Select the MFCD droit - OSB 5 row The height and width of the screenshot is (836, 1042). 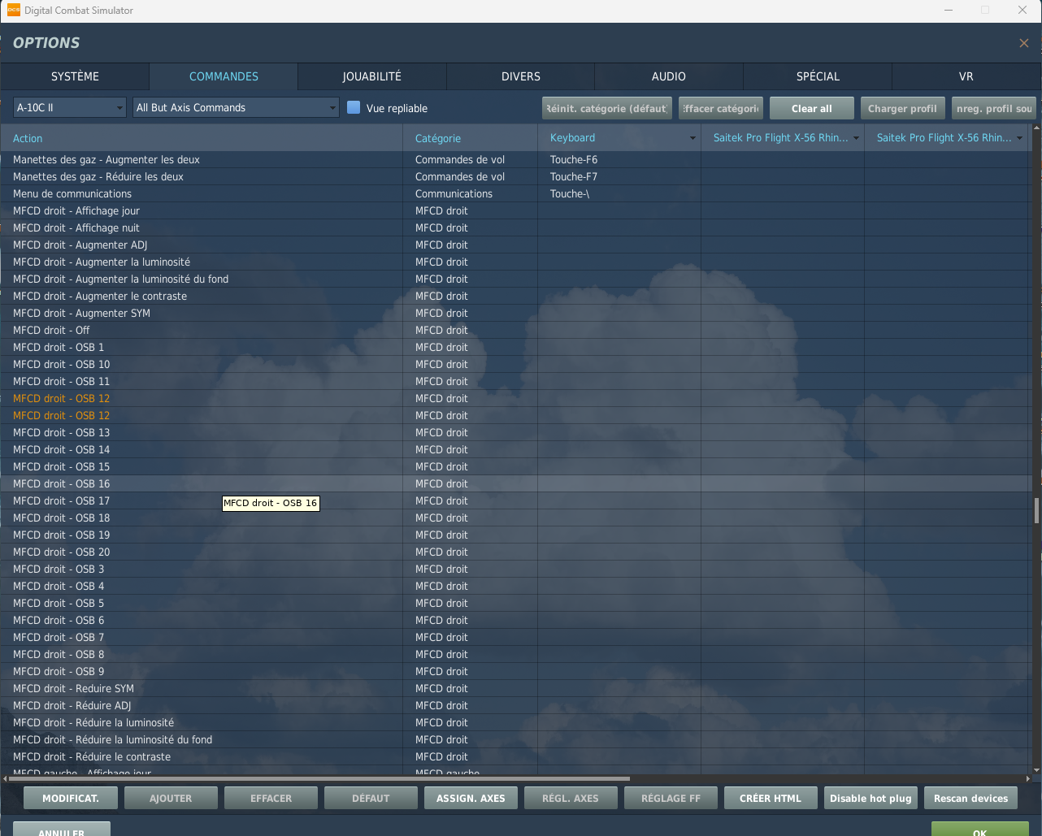(x=515, y=603)
